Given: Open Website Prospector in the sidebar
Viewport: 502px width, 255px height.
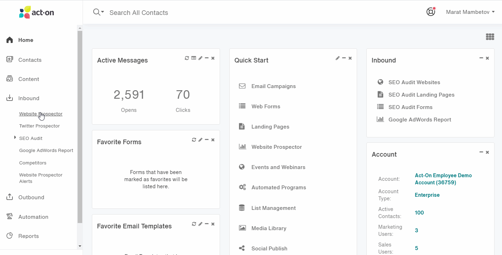Looking at the screenshot, I should click(x=41, y=114).
